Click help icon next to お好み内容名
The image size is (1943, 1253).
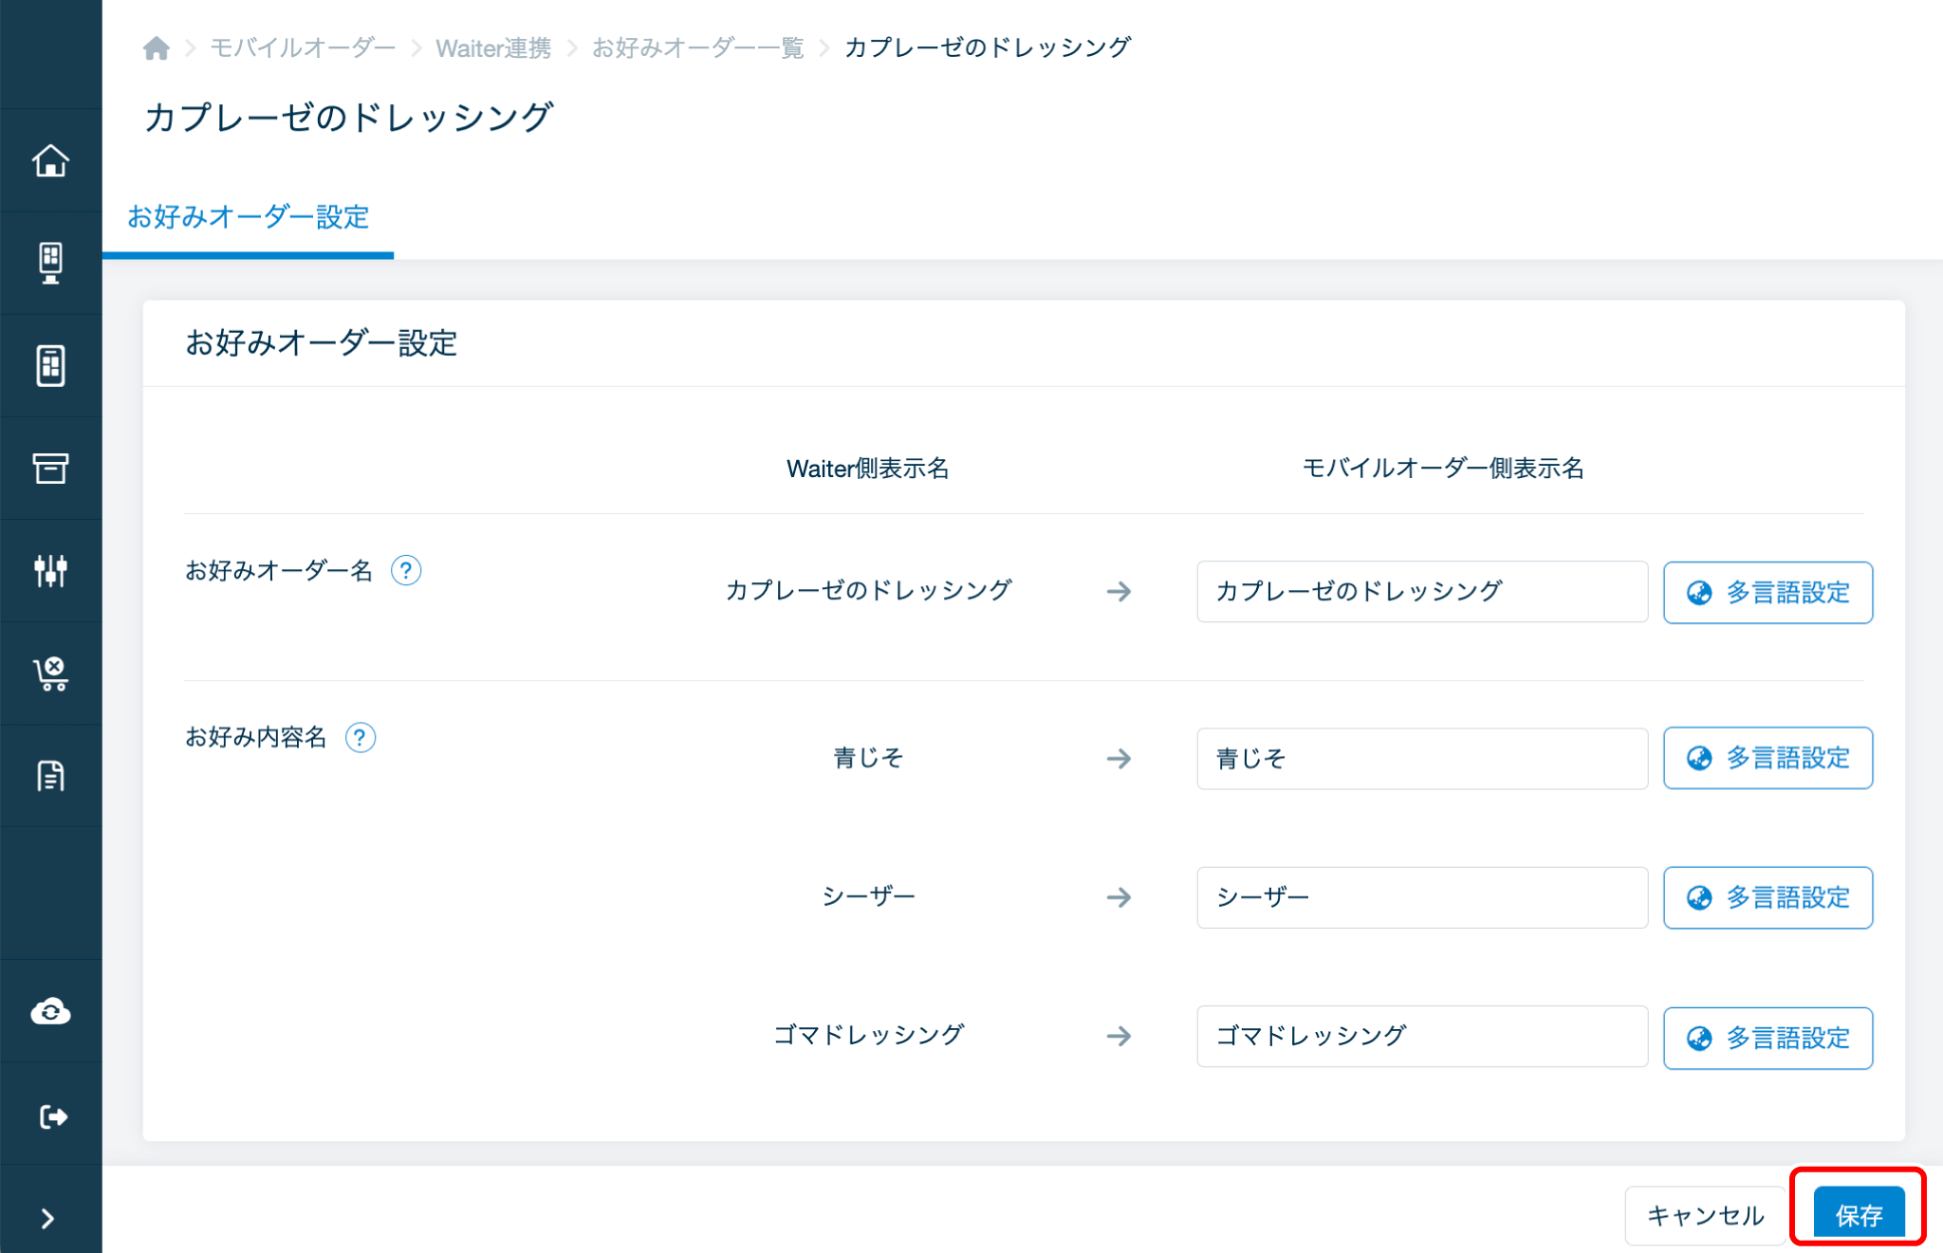click(361, 737)
